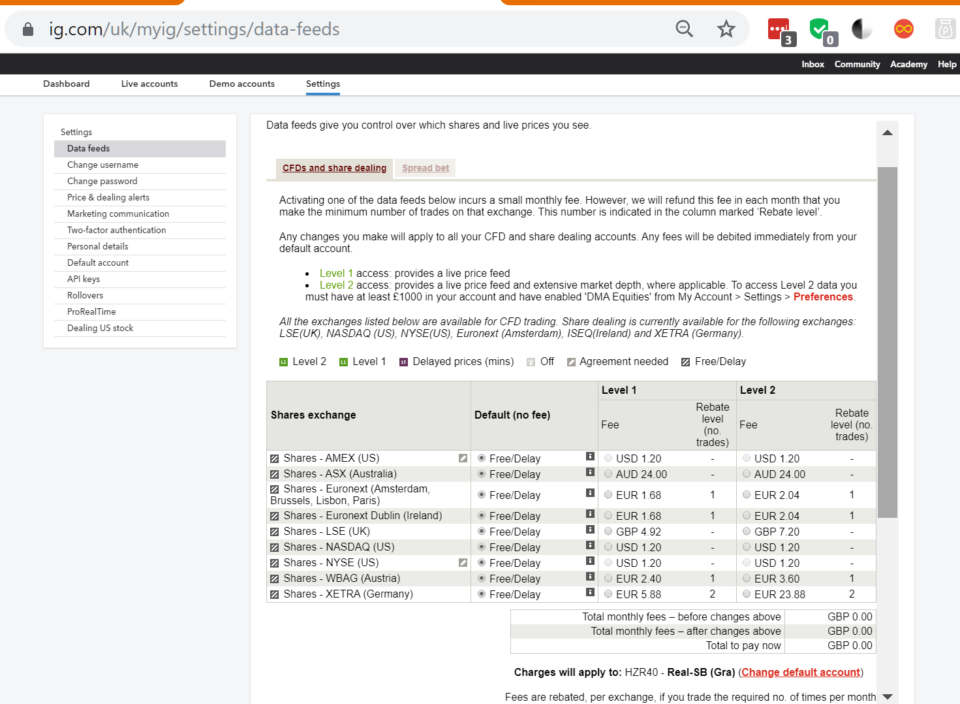Click status icon beside Shares - WBAG (Austria)
Screen dimensions: 960x704
275,579
